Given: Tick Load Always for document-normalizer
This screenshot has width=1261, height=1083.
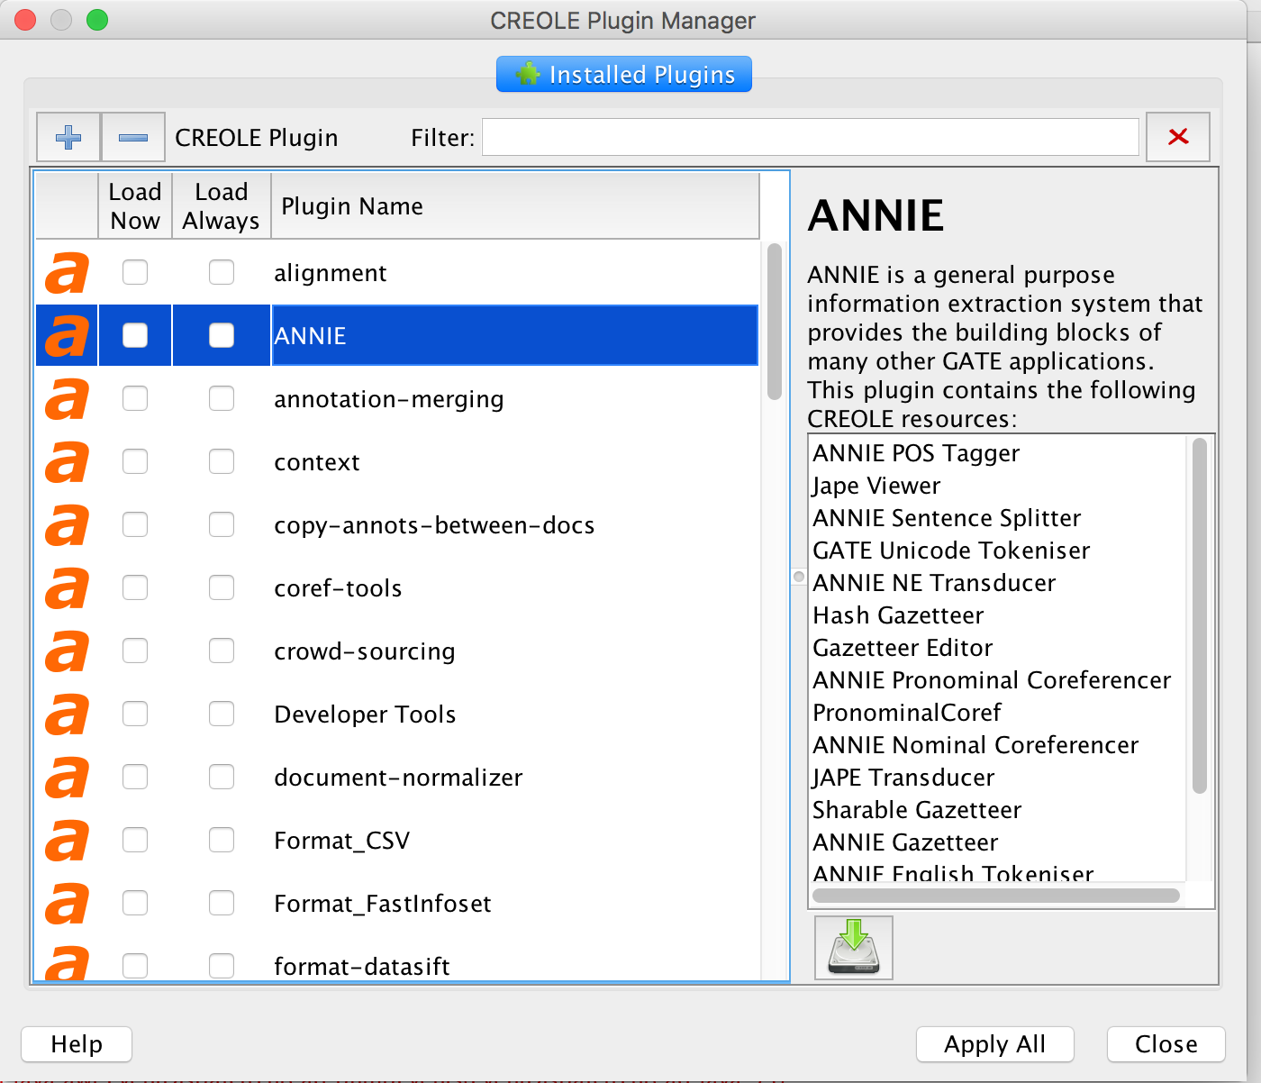Looking at the screenshot, I should 222,777.
